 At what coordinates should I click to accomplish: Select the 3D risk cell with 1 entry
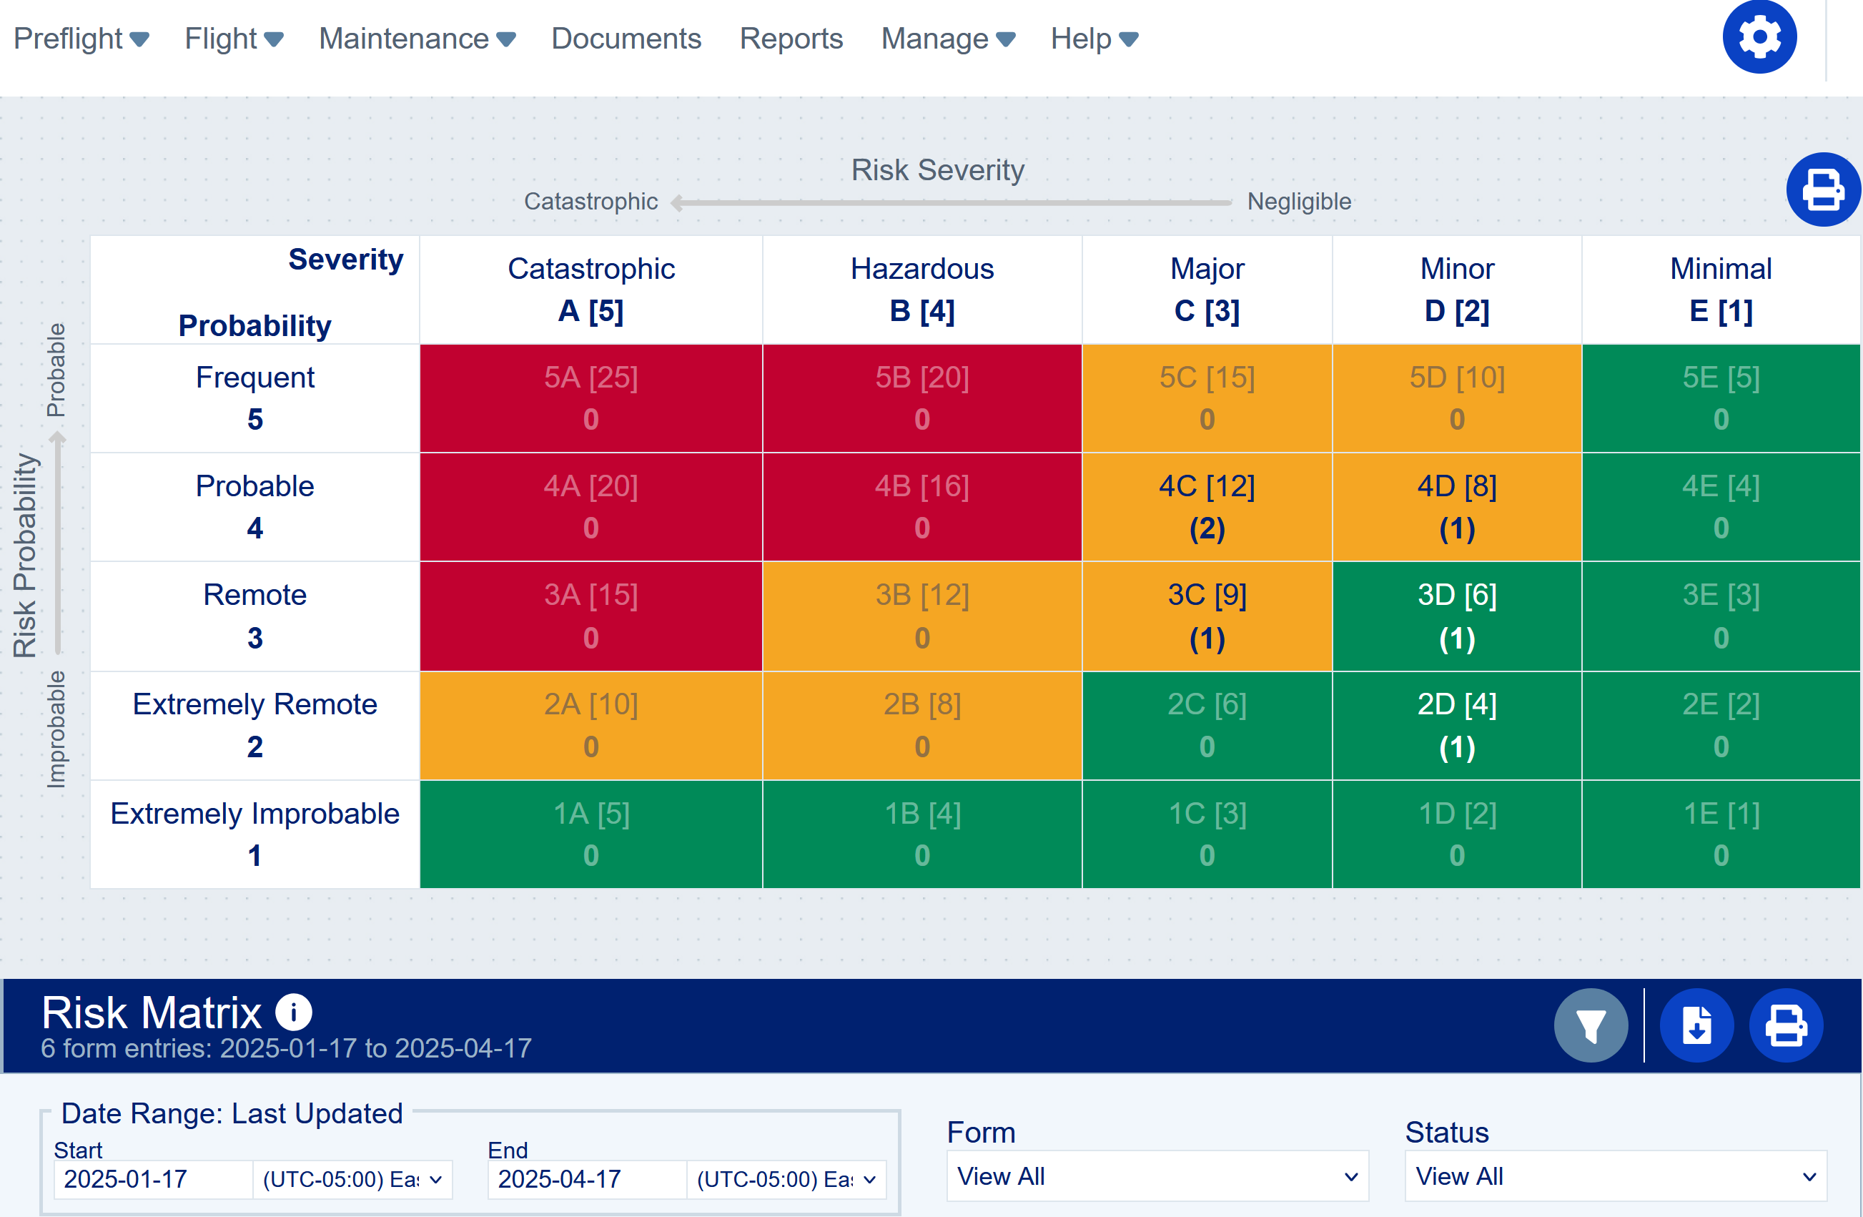pos(1456,616)
